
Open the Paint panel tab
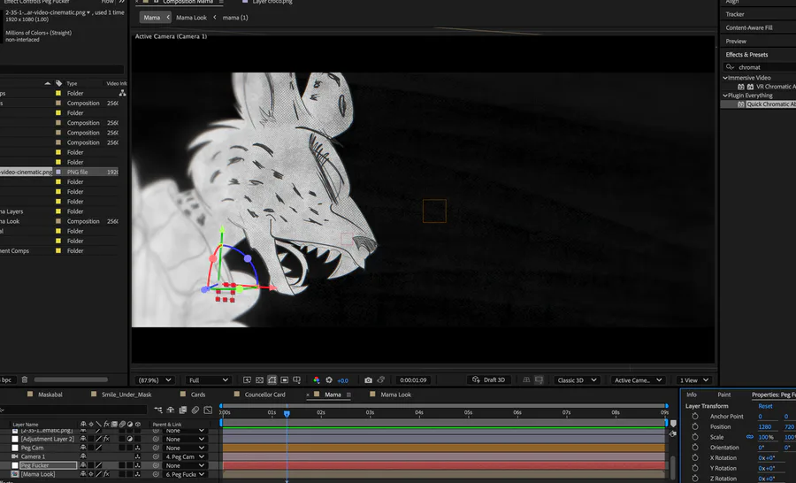click(723, 395)
